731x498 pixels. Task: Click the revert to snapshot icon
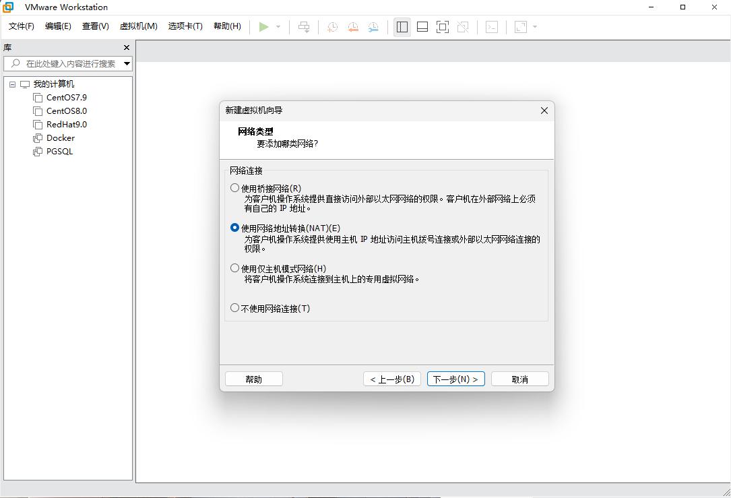tap(353, 27)
